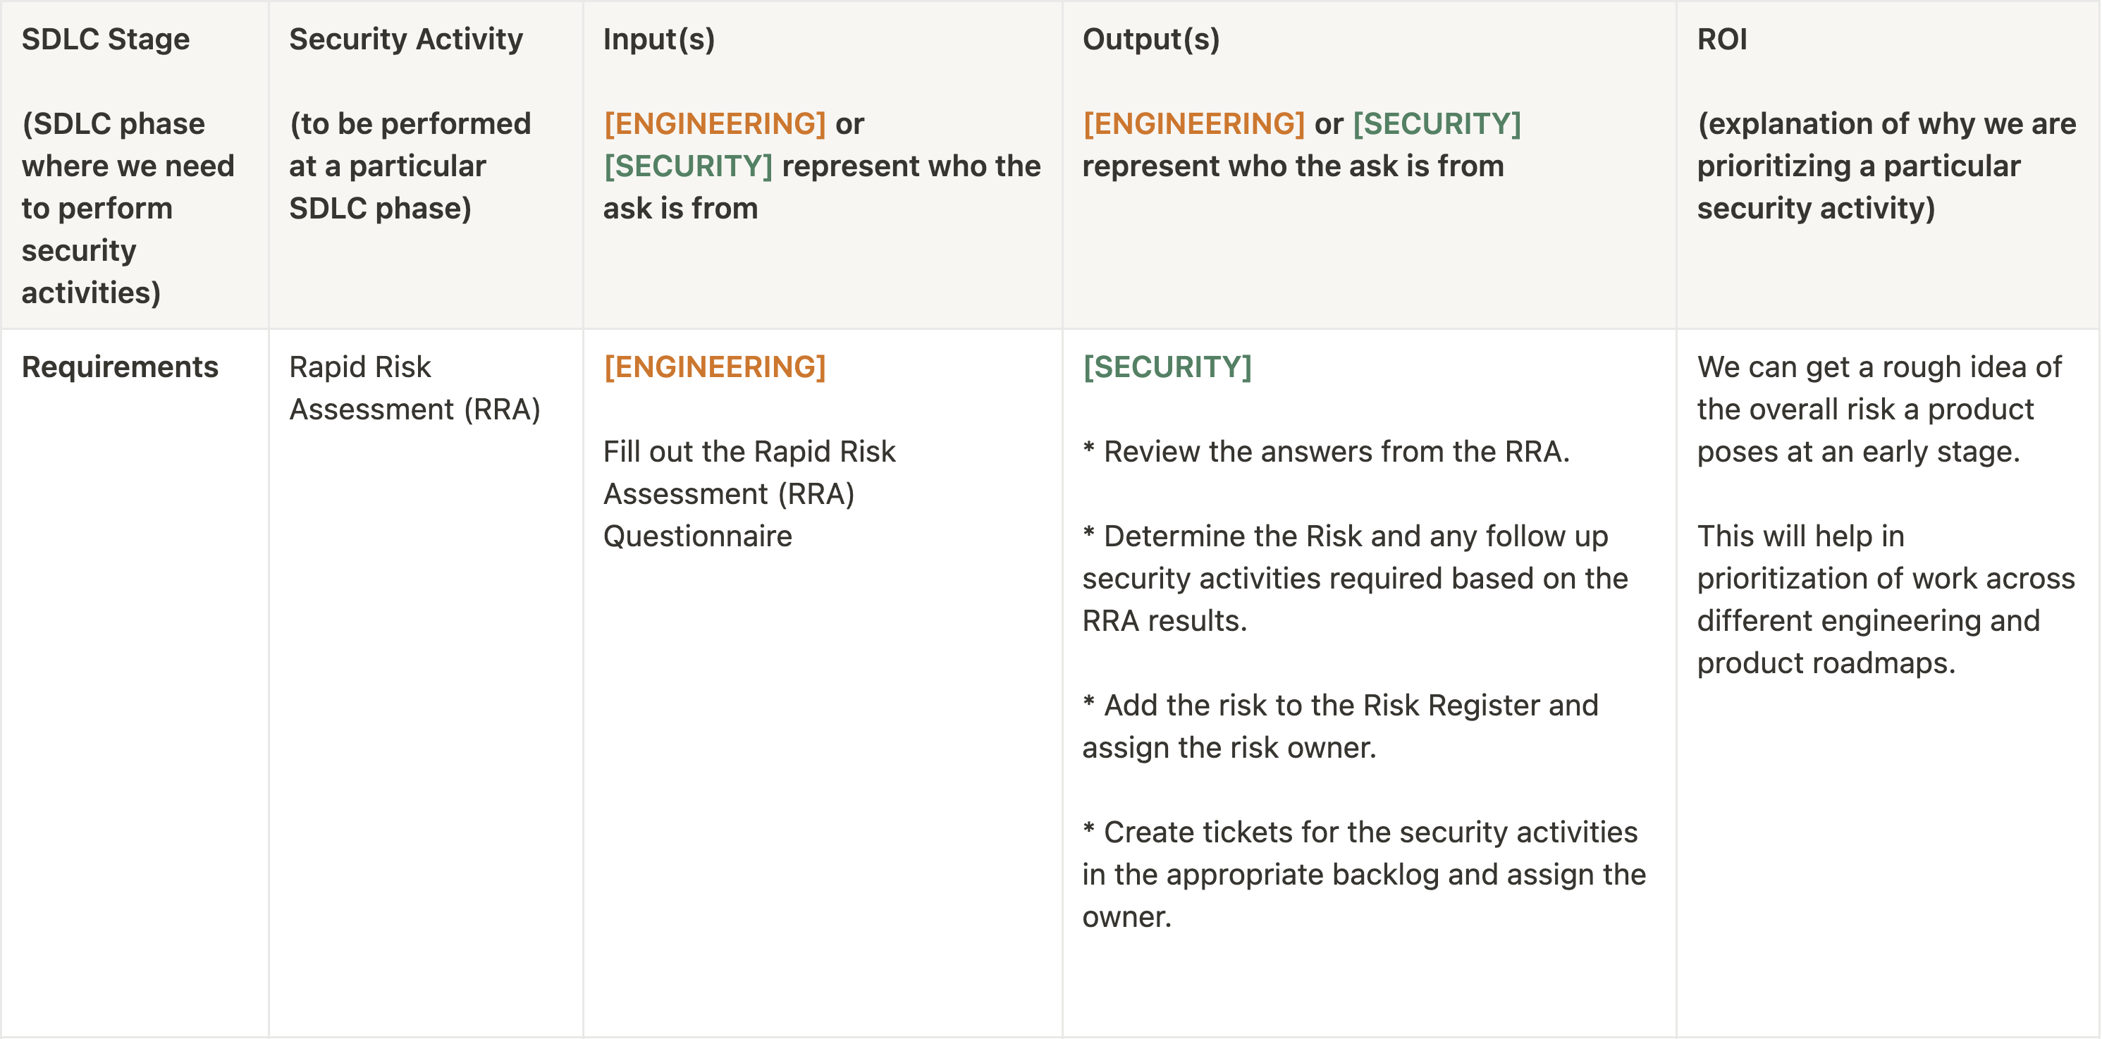Click the green [SECURITY] tag in Output(s) header

[x=1436, y=124]
